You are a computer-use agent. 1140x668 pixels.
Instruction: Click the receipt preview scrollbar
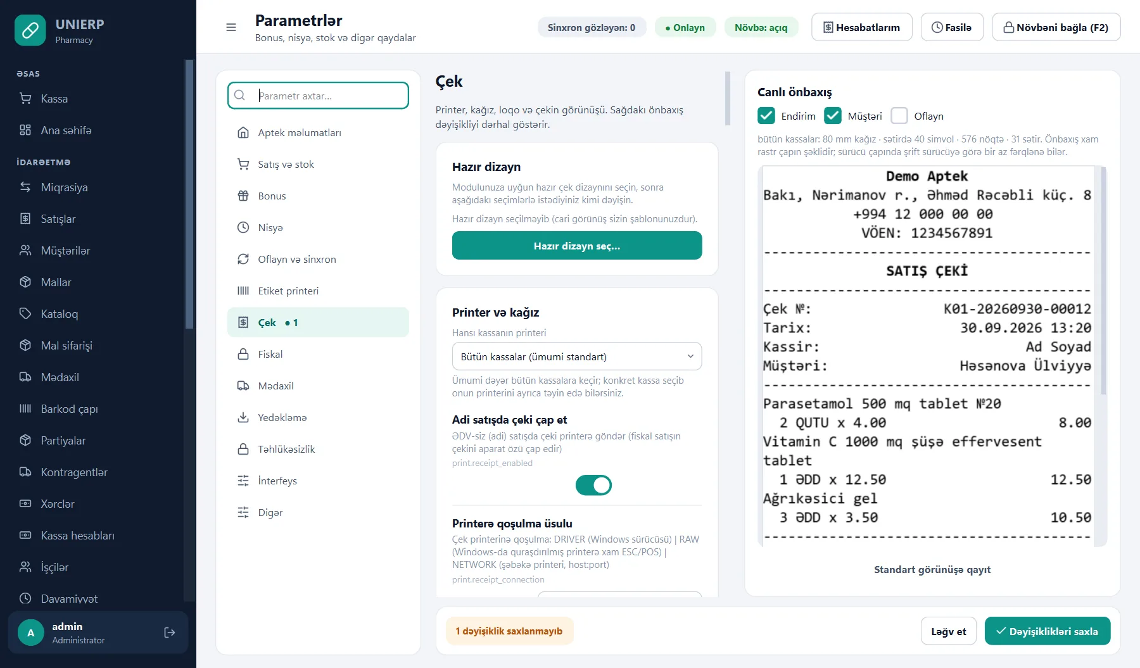[1104, 280]
